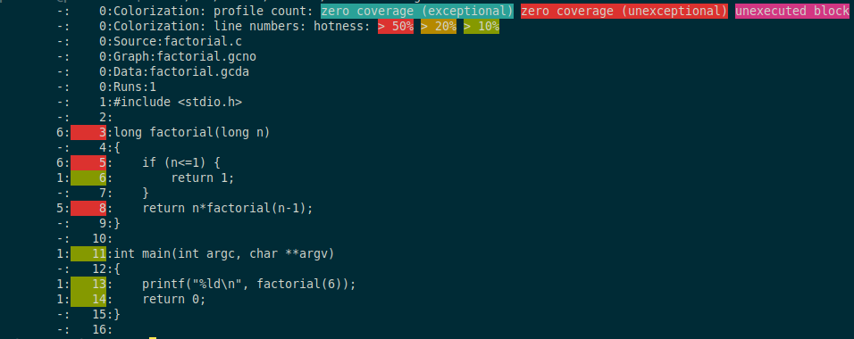The width and height of the screenshot is (854, 339).
Task: Click the printf factorial(6) statement
Action: (249, 284)
